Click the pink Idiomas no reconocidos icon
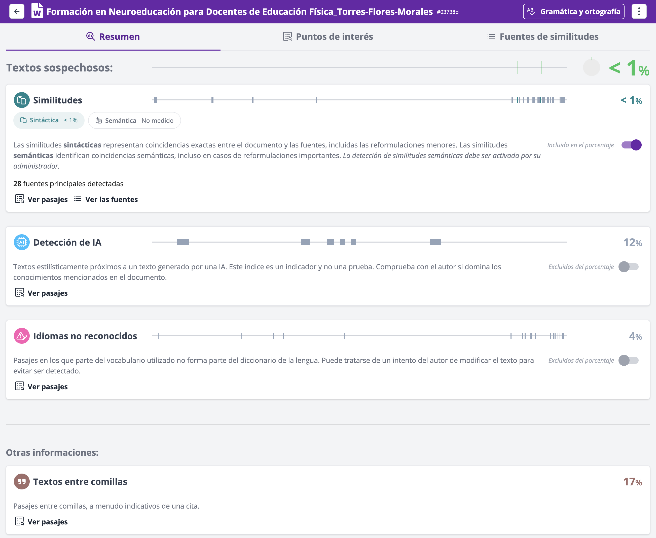This screenshot has height=538, width=656. coord(22,336)
